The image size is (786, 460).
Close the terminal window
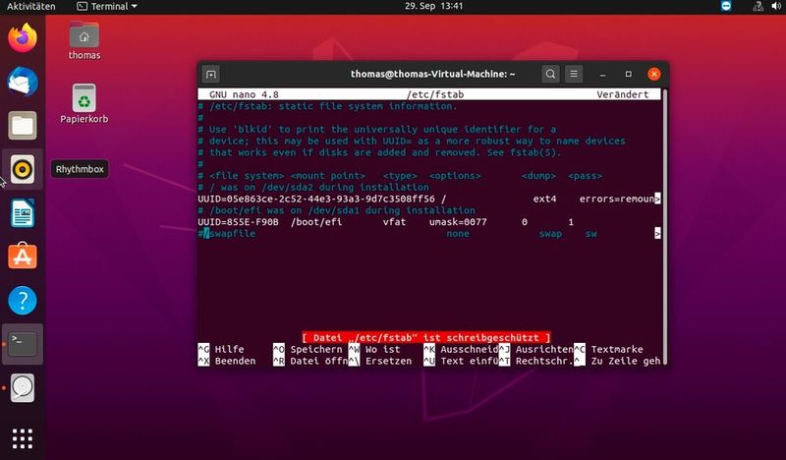coord(653,75)
